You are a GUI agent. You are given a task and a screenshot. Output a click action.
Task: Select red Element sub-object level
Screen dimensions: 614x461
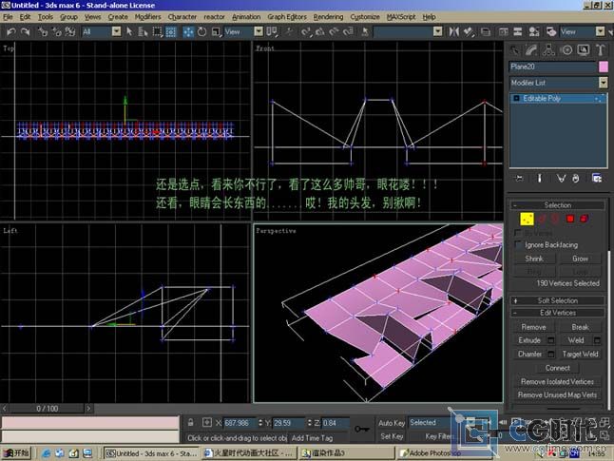tap(585, 219)
